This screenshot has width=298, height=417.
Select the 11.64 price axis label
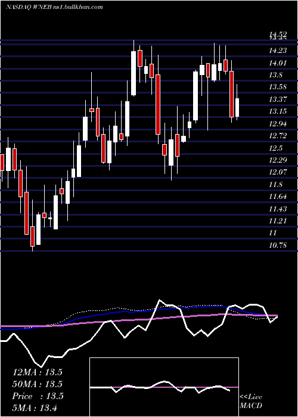point(278,197)
